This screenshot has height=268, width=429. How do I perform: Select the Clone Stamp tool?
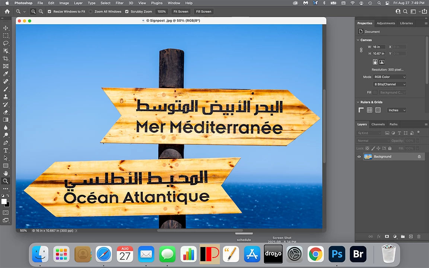point(6,97)
